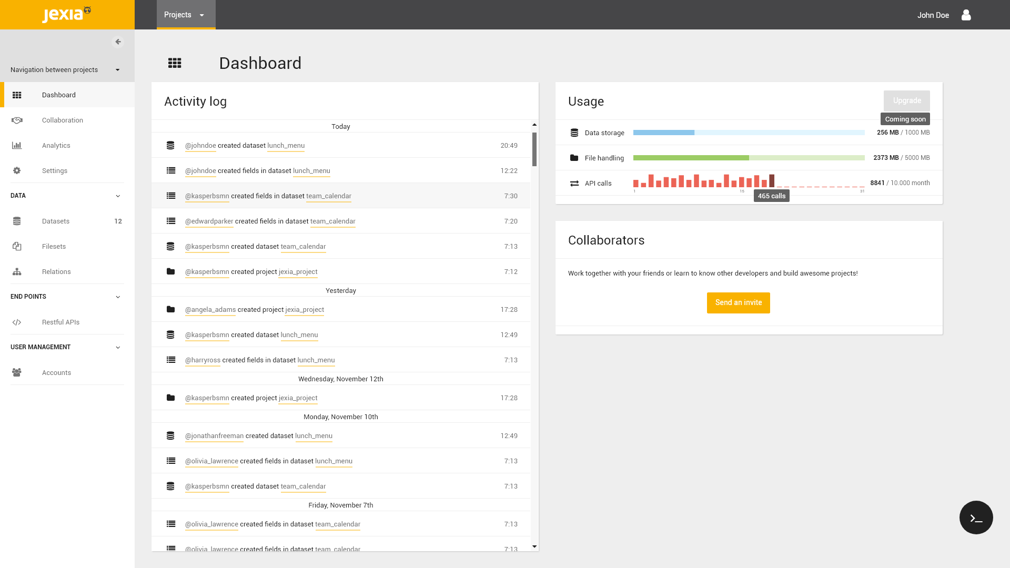The height and width of the screenshot is (568, 1010).
Task: Click the activity log scroll down arrow
Action: click(x=534, y=546)
